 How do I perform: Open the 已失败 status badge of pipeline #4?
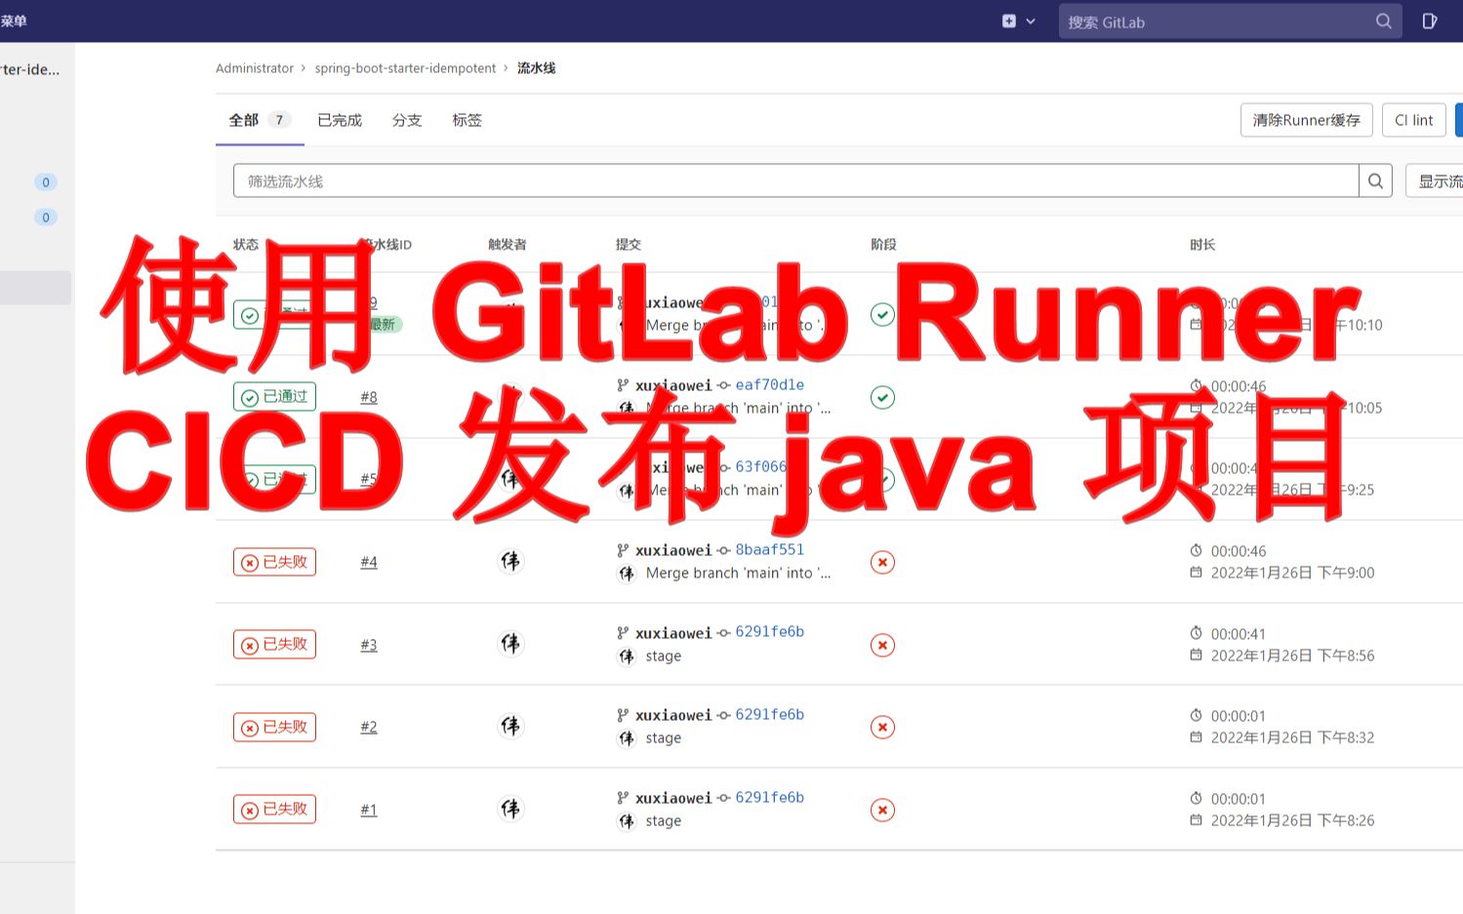pos(274,562)
